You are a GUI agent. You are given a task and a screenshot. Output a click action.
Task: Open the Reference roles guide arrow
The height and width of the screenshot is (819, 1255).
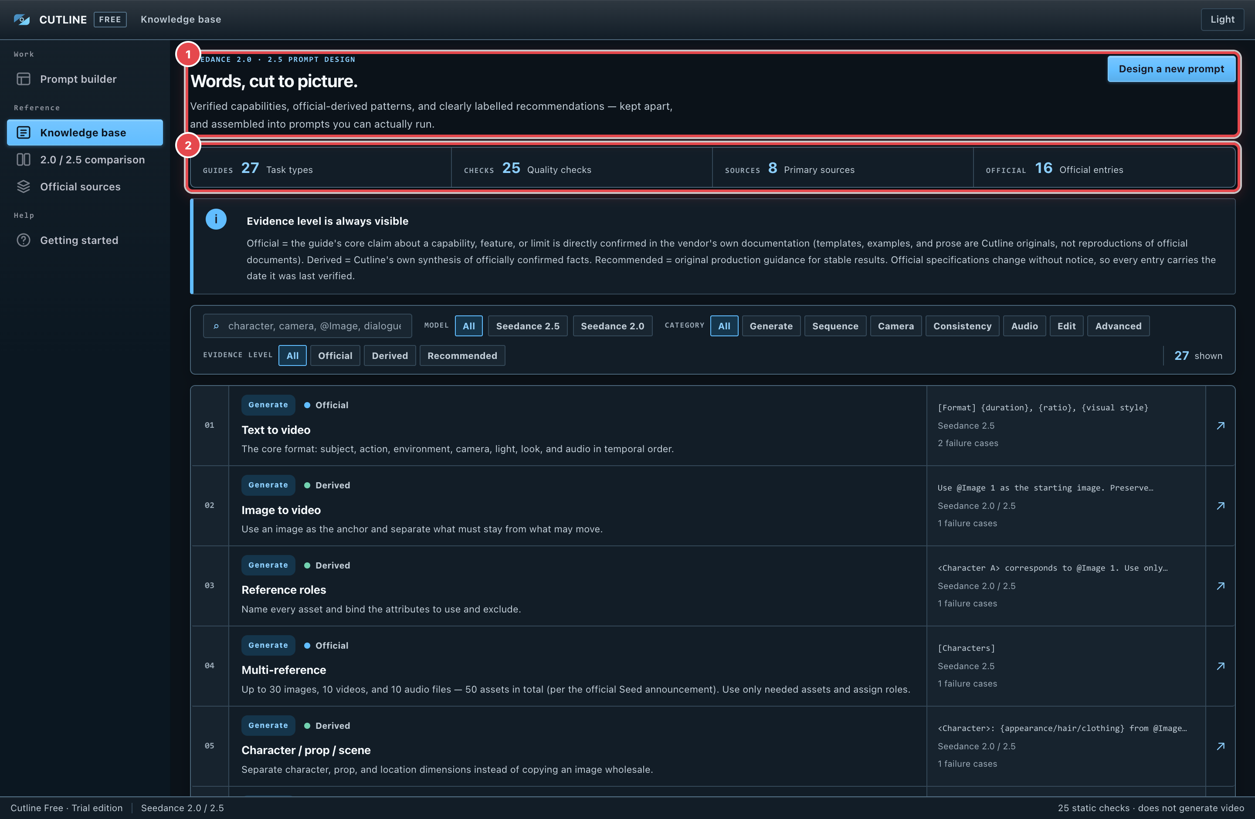click(1220, 586)
